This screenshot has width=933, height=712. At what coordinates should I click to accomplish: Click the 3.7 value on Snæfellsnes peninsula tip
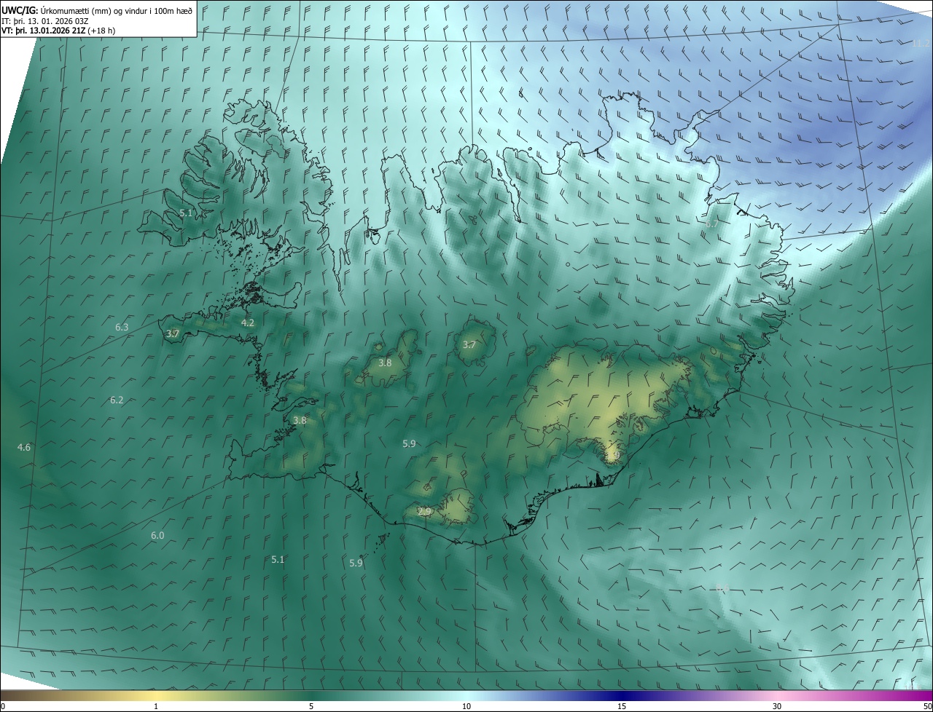[172, 334]
